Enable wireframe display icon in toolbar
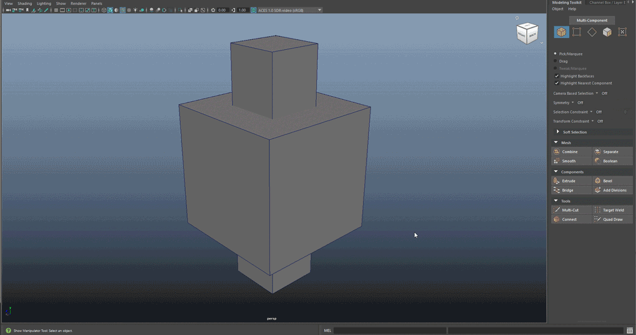 tap(104, 10)
